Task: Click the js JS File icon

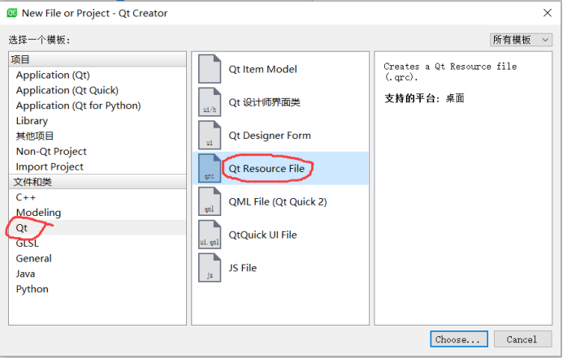Action: coord(210,268)
